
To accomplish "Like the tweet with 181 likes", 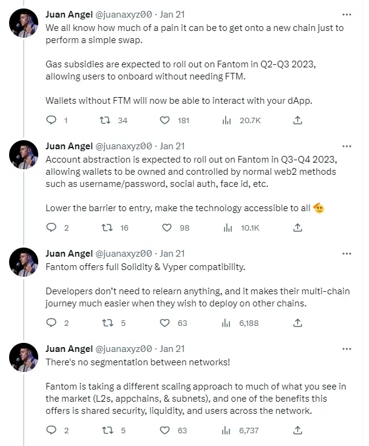I will [x=164, y=120].
